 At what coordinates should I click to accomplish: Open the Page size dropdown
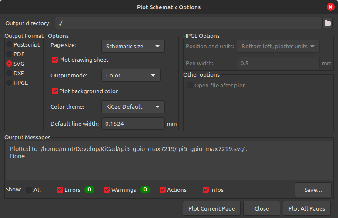[133, 46]
